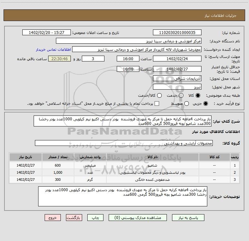Click the announcement date field 1402/02/20 - 15:27
The width and height of the screenshot is (249, 241).
tap(47, 32)
